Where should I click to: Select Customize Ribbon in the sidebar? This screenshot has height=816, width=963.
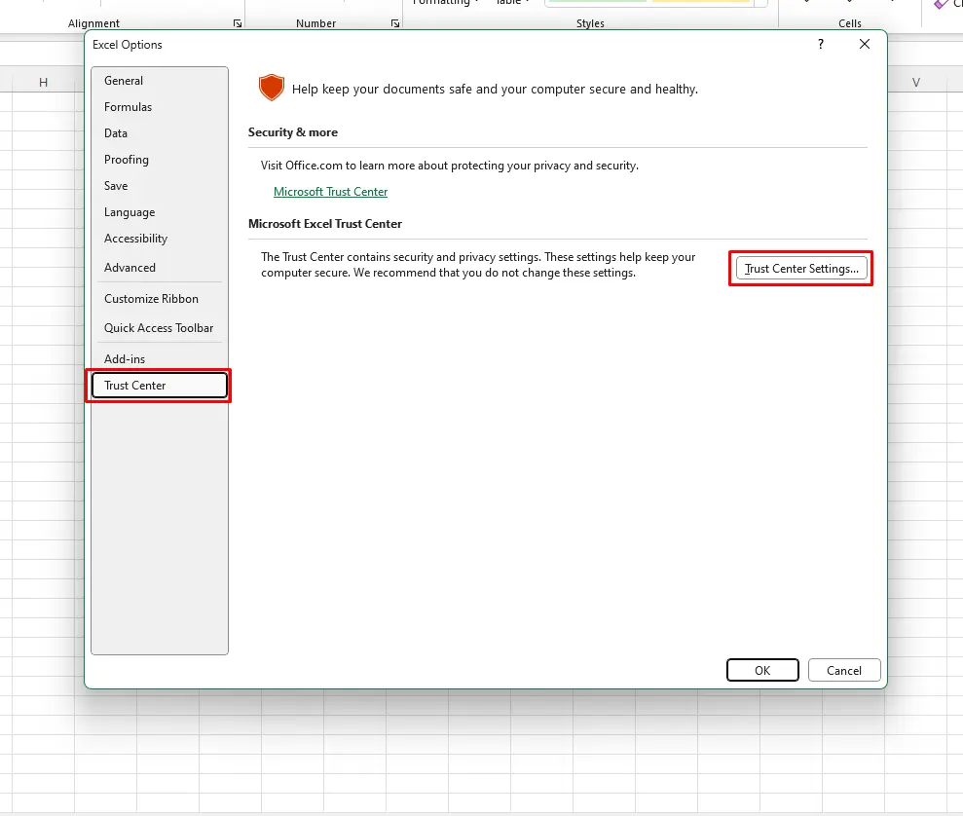tap(151, 299)
